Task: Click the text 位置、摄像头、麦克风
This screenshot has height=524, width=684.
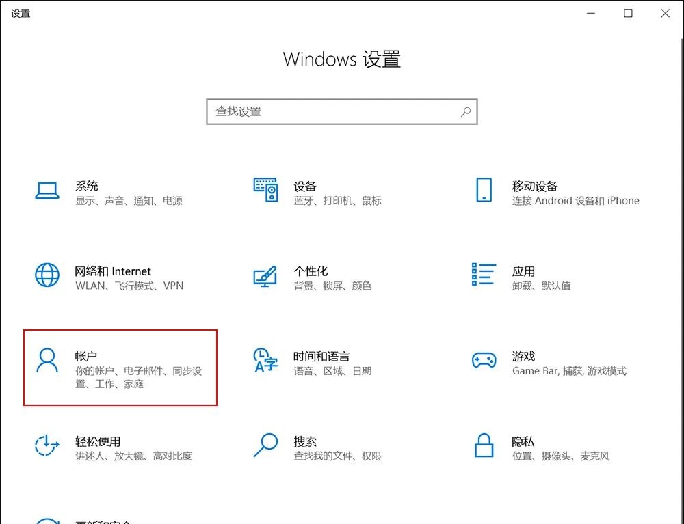Action: point(561,456)
